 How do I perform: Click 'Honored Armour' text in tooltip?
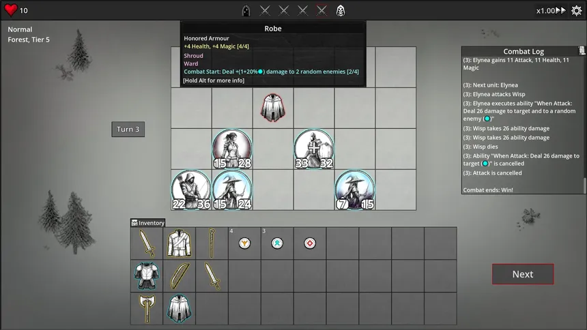tap(206, 38)
